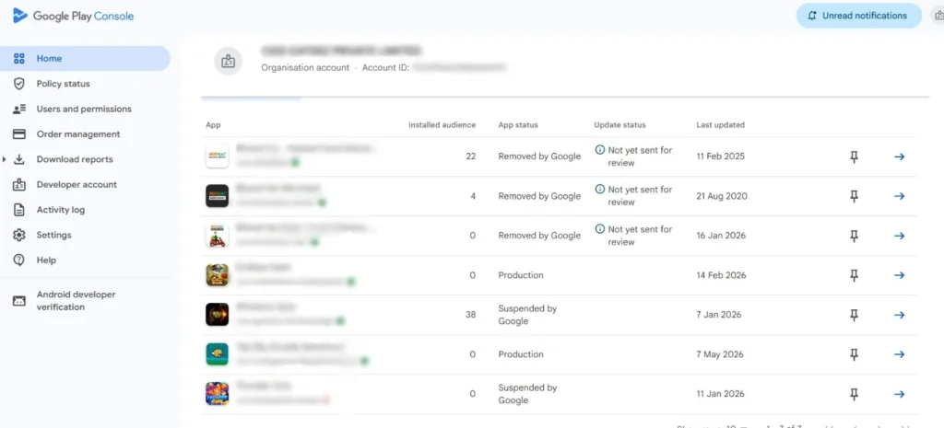This screenshot has height=428, width=944.
Task: Click Production status in 7 May 2026 row
Action: pyautogui.click(x=521, y=354)
